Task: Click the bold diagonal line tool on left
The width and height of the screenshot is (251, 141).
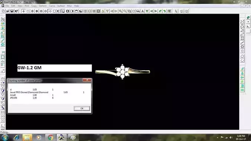Action: 3,108
